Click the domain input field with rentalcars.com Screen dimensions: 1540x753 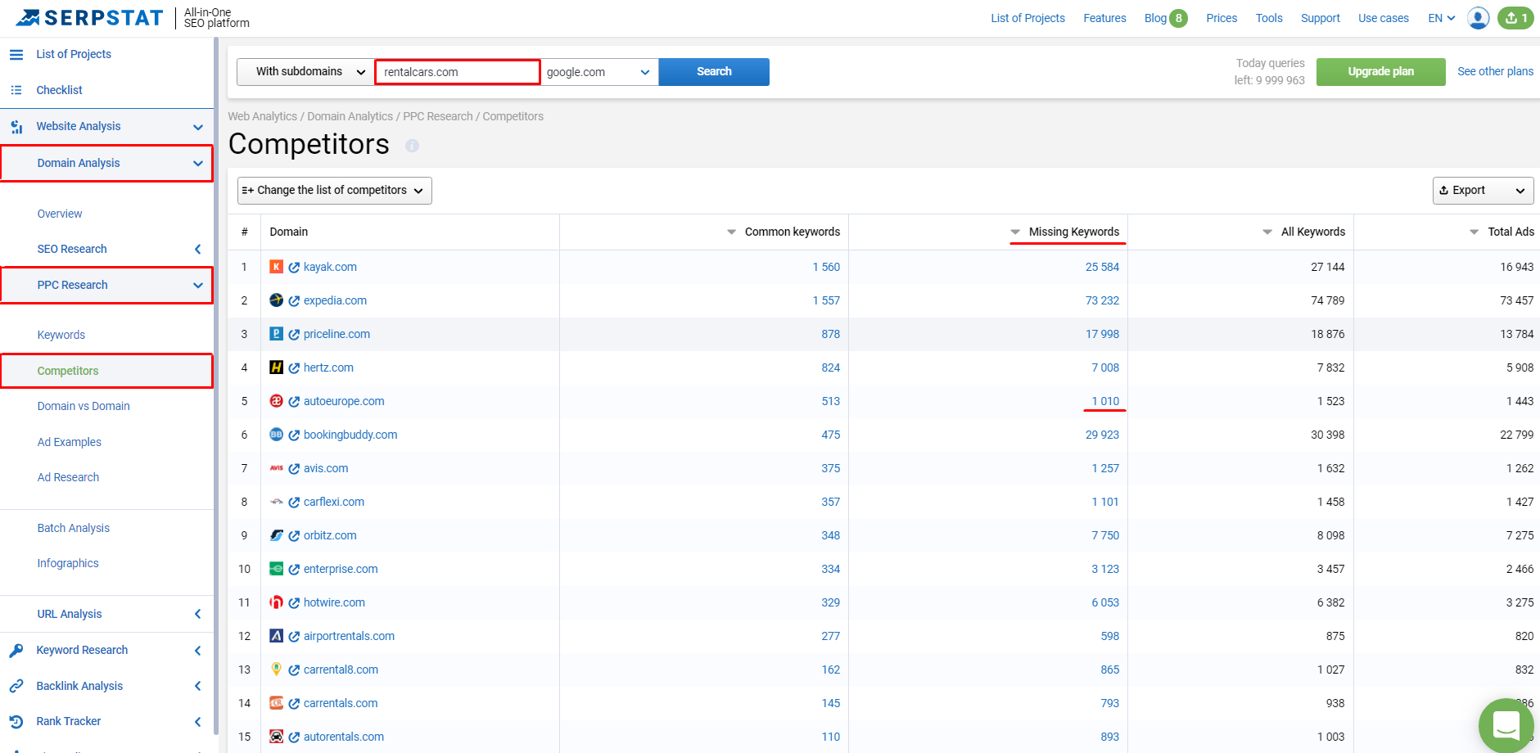point(458,72)
